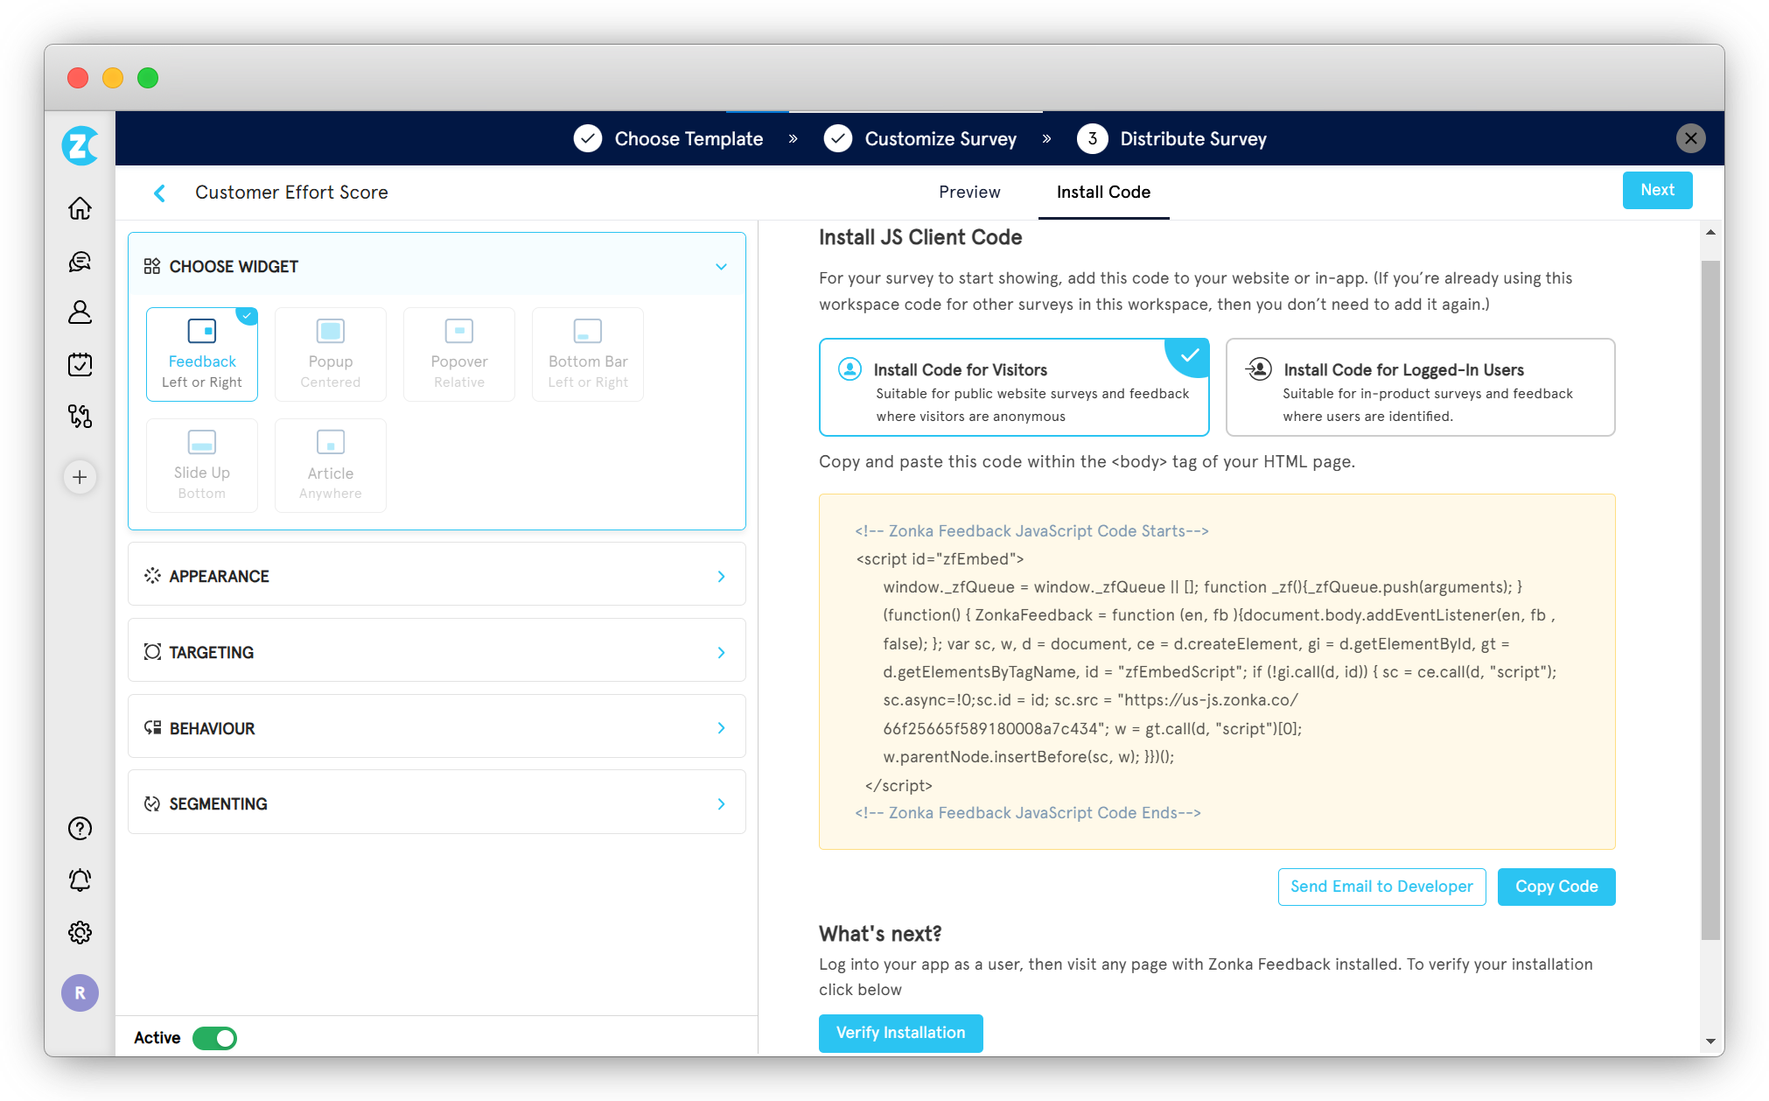Image resolution: width=1769 pixels, height=1101 pixels.
Task: Select Feedback Left or Right widget
Action: 203,353
